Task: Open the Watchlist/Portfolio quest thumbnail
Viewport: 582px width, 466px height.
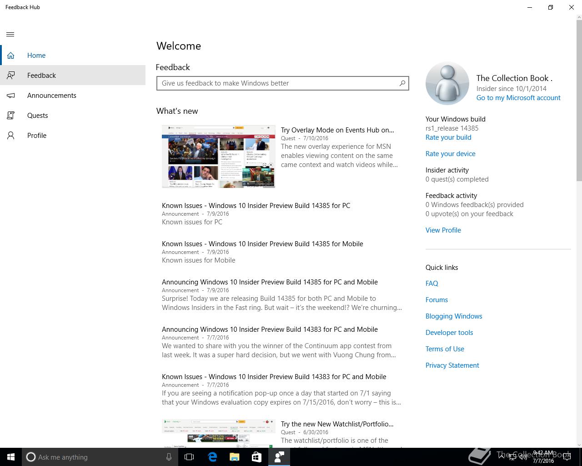Action: [219, 433]
